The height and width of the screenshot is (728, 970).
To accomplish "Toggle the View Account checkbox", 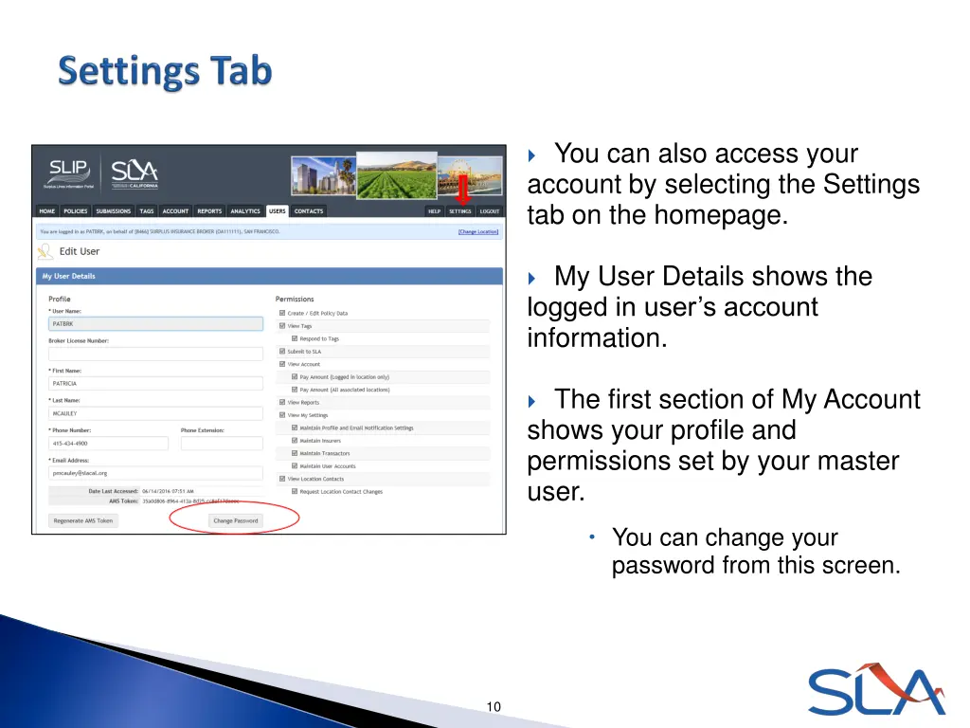I will tap(282, 364).
